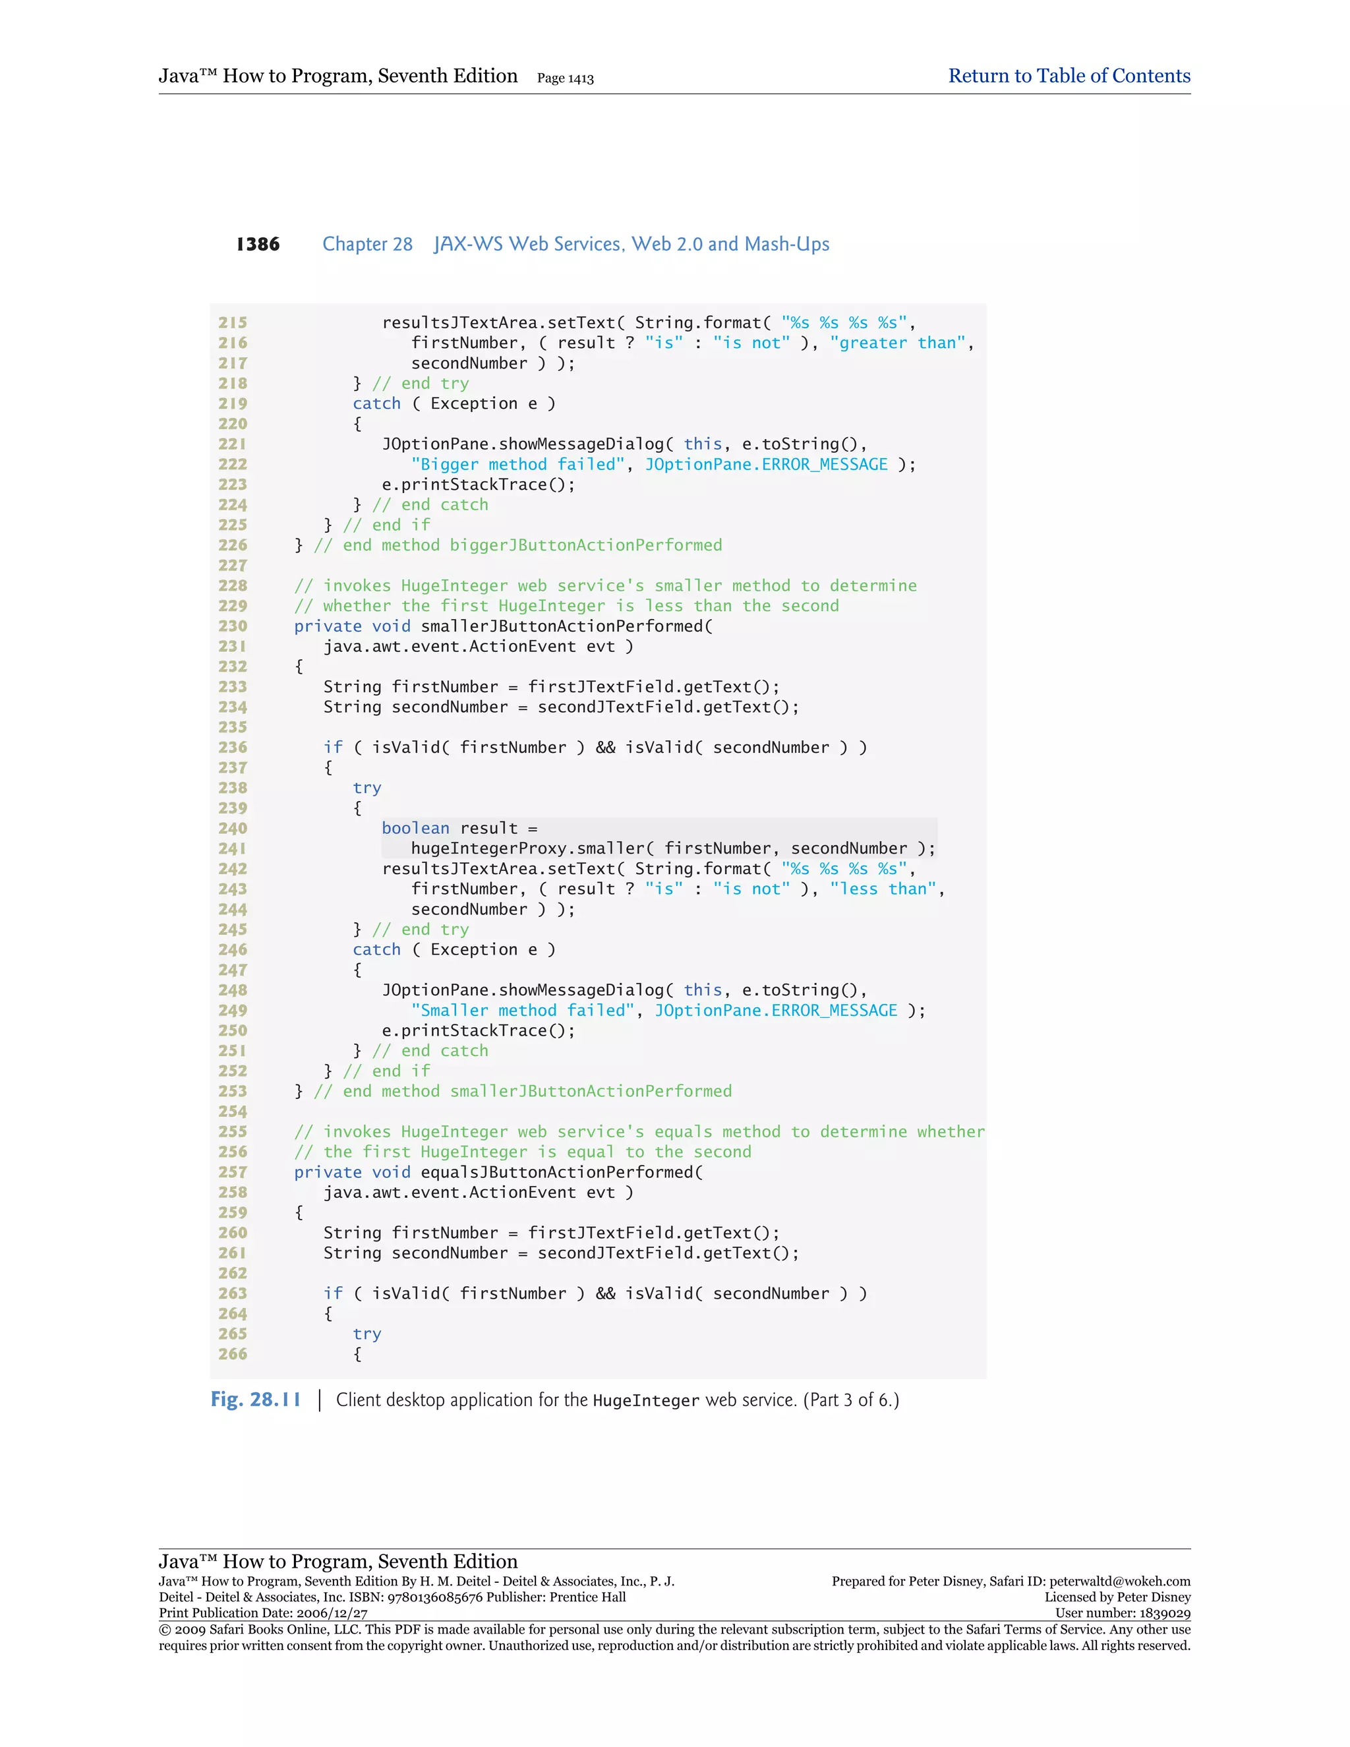Image resolution: width=1350 pixels, height=1747 pixels.
Task: Click the "Bigger method failed" string literal
Action: 517,465
